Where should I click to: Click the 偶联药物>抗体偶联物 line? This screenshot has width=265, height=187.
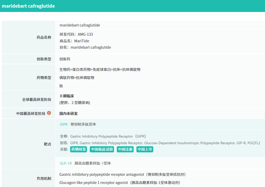(77, 78)
